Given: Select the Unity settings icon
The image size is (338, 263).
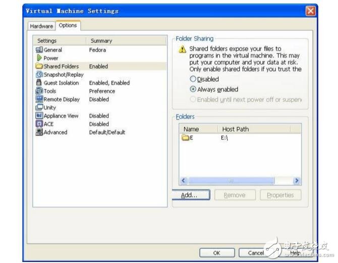Looking at the screenshot, I should [39, 108].
